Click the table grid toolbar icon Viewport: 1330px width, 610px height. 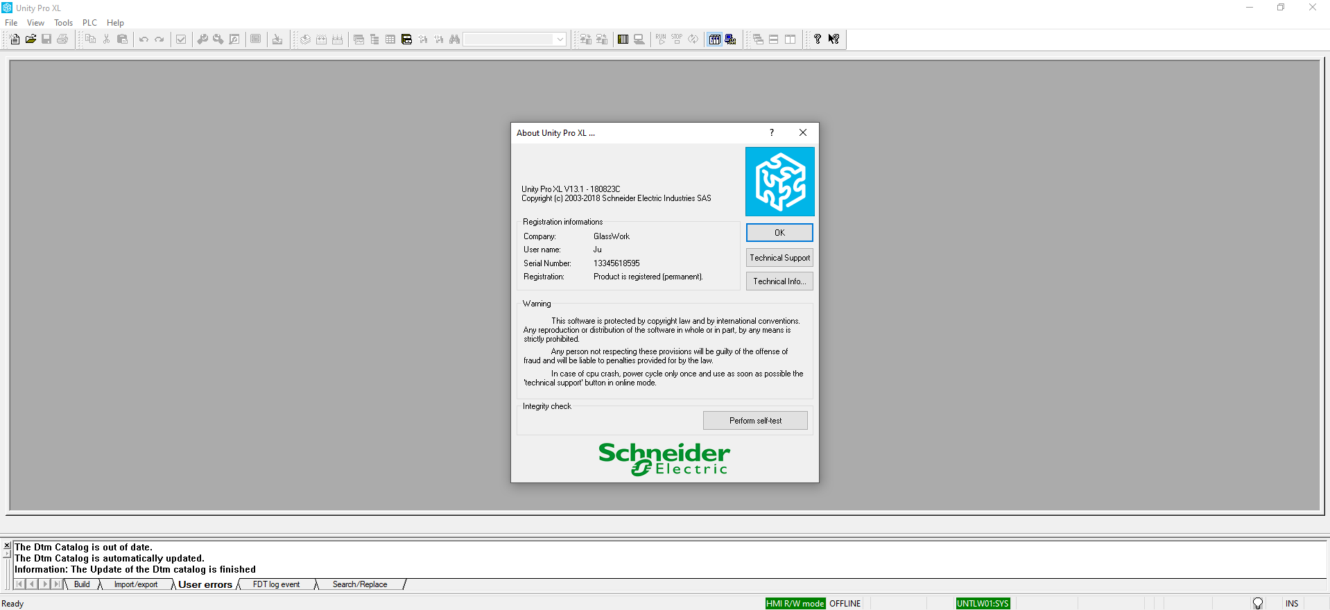pyautogui.click(x=390, y=40)
